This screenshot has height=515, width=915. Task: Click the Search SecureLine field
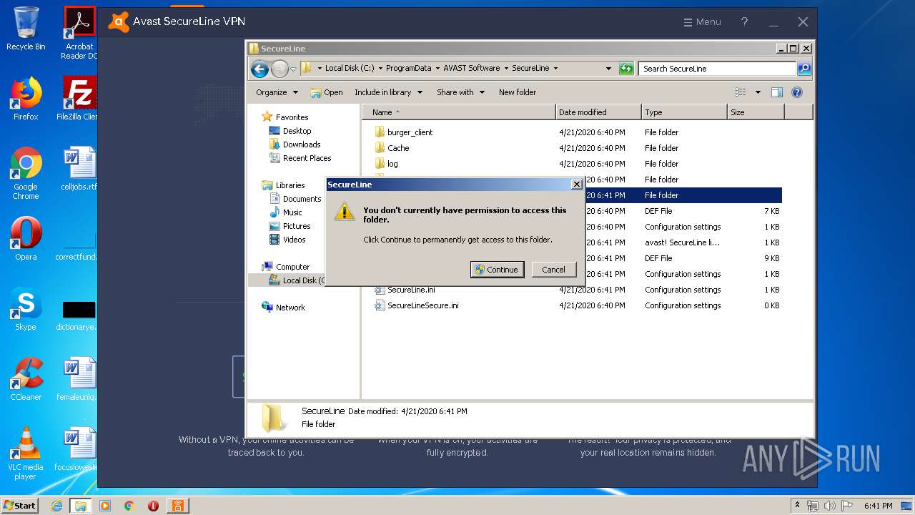coord(717,69)
